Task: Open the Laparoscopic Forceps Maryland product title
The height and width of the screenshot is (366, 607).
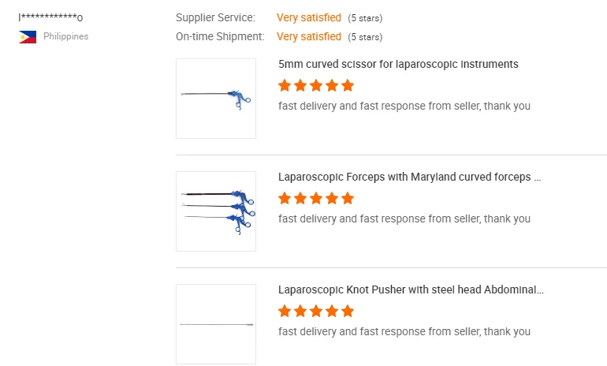Action: point(409,177)
